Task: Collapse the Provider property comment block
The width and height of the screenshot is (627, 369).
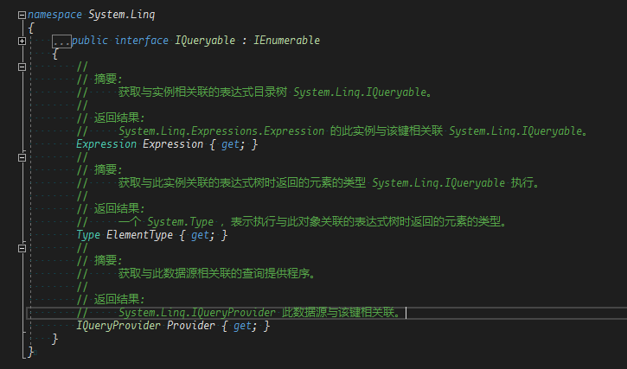Action: [22, 248]
